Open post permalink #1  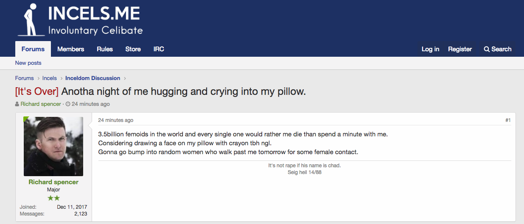coord(508,120)
